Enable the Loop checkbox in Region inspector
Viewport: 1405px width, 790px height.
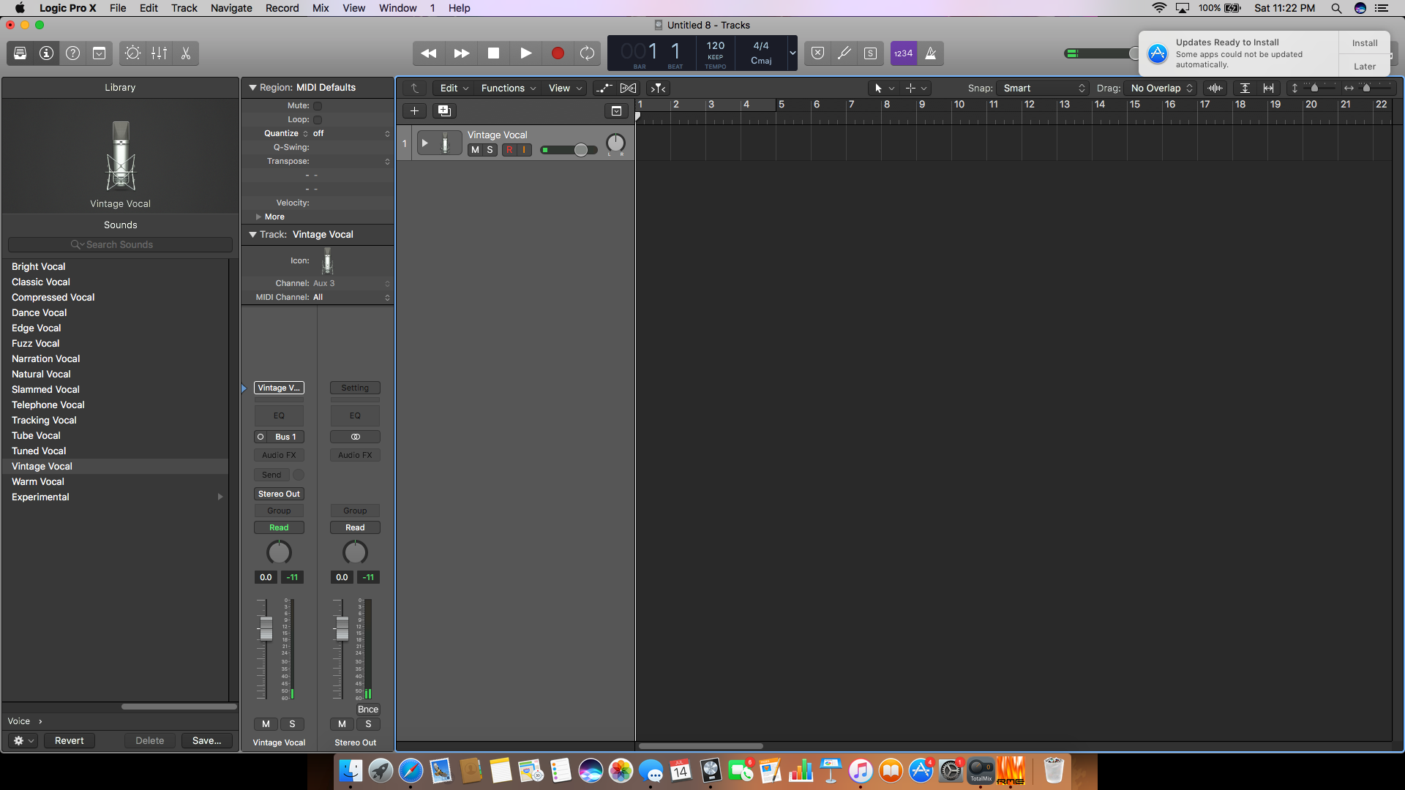pyautogui.click(x=318, y=120)
